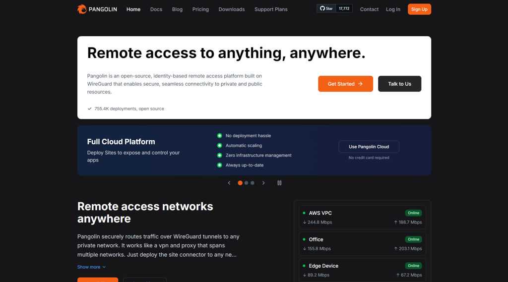Click the Online badge on Edge Device

414,266
